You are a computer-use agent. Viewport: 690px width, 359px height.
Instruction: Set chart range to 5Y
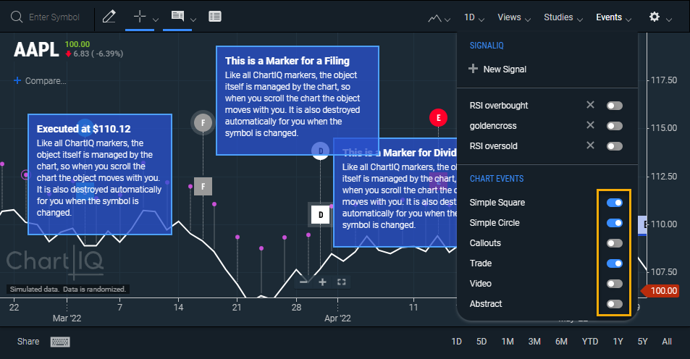pyautogui.click(x=642, y=342)
